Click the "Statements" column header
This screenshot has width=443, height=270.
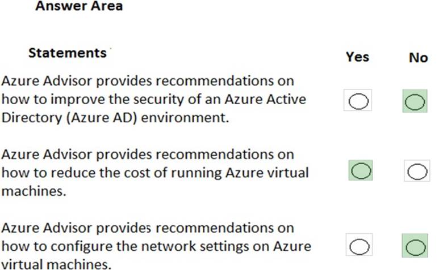point(67,53)
